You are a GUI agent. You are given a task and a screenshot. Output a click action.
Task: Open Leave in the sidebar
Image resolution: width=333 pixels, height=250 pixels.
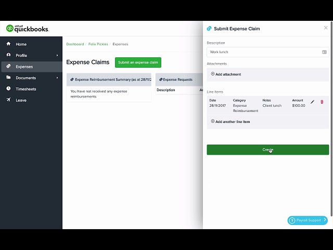coord(31,101)
